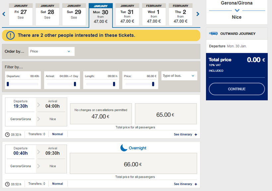Click the Departure time slider handle
Screen dimensions: 272x191
[8, 84]
